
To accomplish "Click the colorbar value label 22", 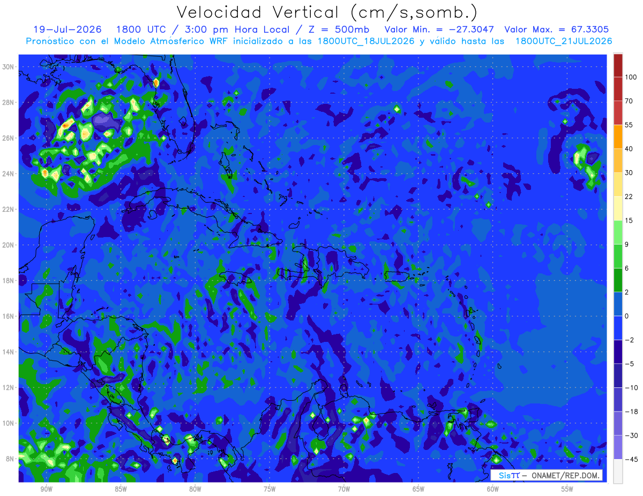I will (x=629, y=196).
